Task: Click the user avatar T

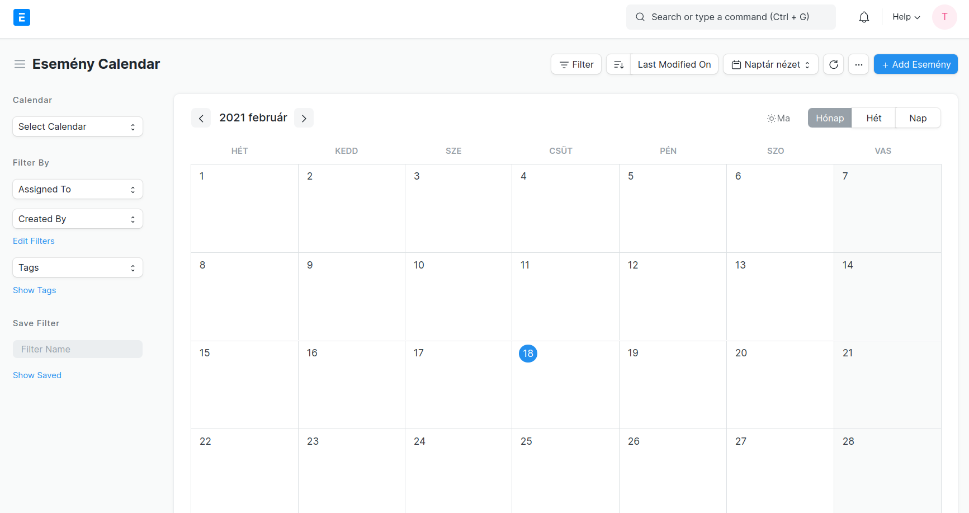Action: tap(944, 17)
